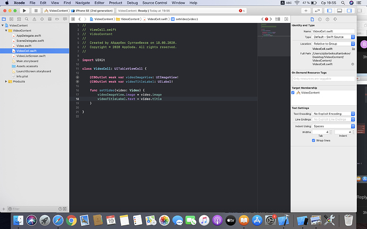Viewport: 367px width, 229px height.
Task: Click the Indent width stepper
Action: pos(353,132)
